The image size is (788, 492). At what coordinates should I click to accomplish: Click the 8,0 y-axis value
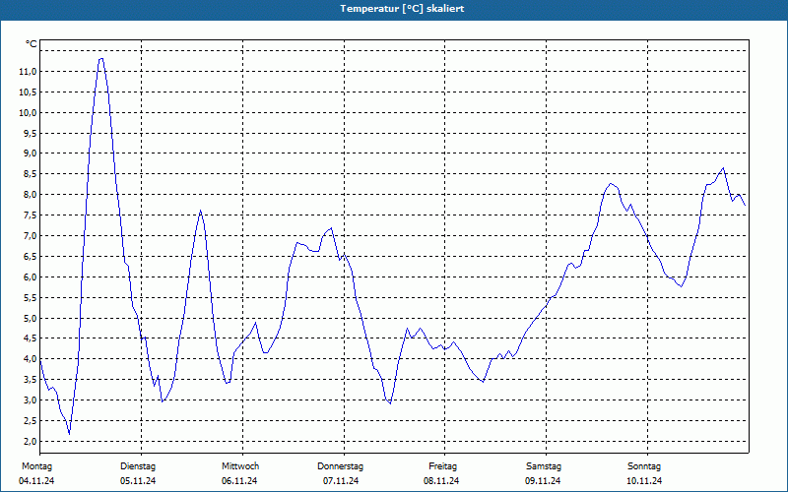pos(30,195)
